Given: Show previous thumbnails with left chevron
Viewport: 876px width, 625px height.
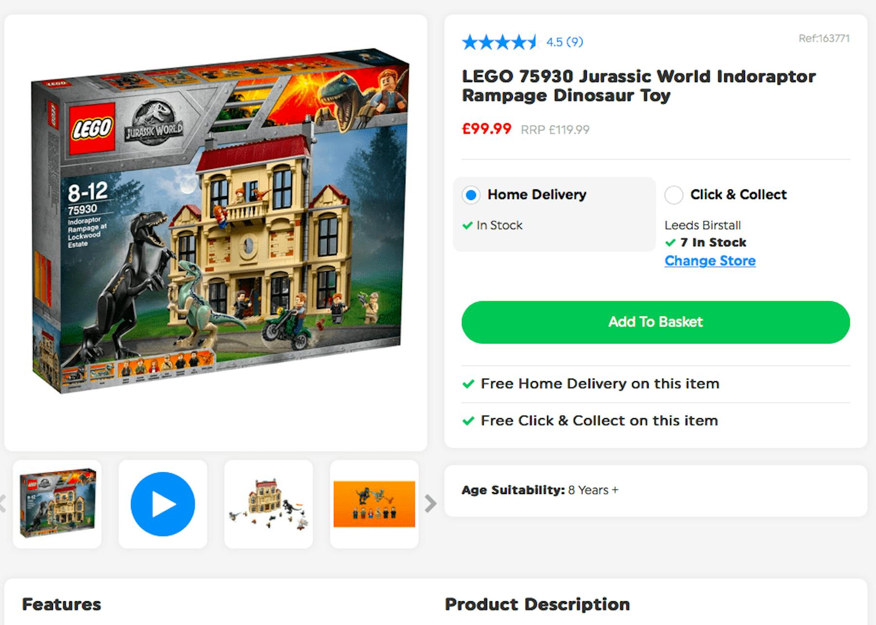Looking at the screenshot, I should 2,504.
